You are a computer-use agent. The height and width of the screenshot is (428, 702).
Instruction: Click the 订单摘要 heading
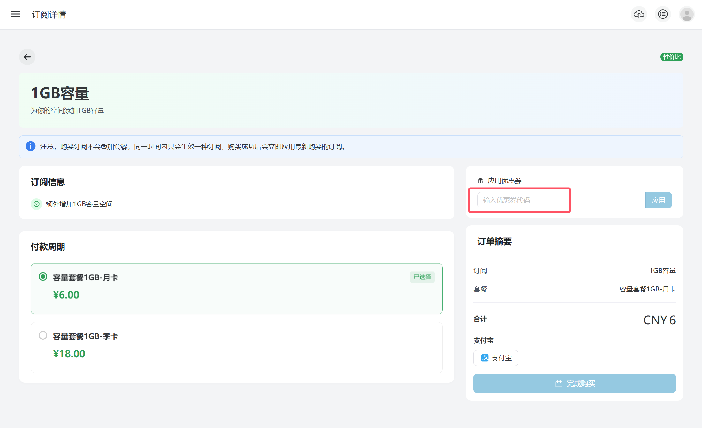pyautogui.click(x=494, y=241)
